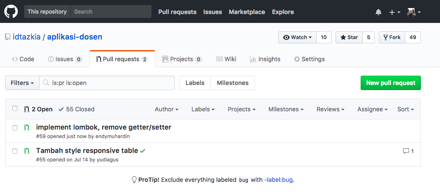
Task: Toggle the select-all pull requests checkbox
Action: [x=15, y=108]
